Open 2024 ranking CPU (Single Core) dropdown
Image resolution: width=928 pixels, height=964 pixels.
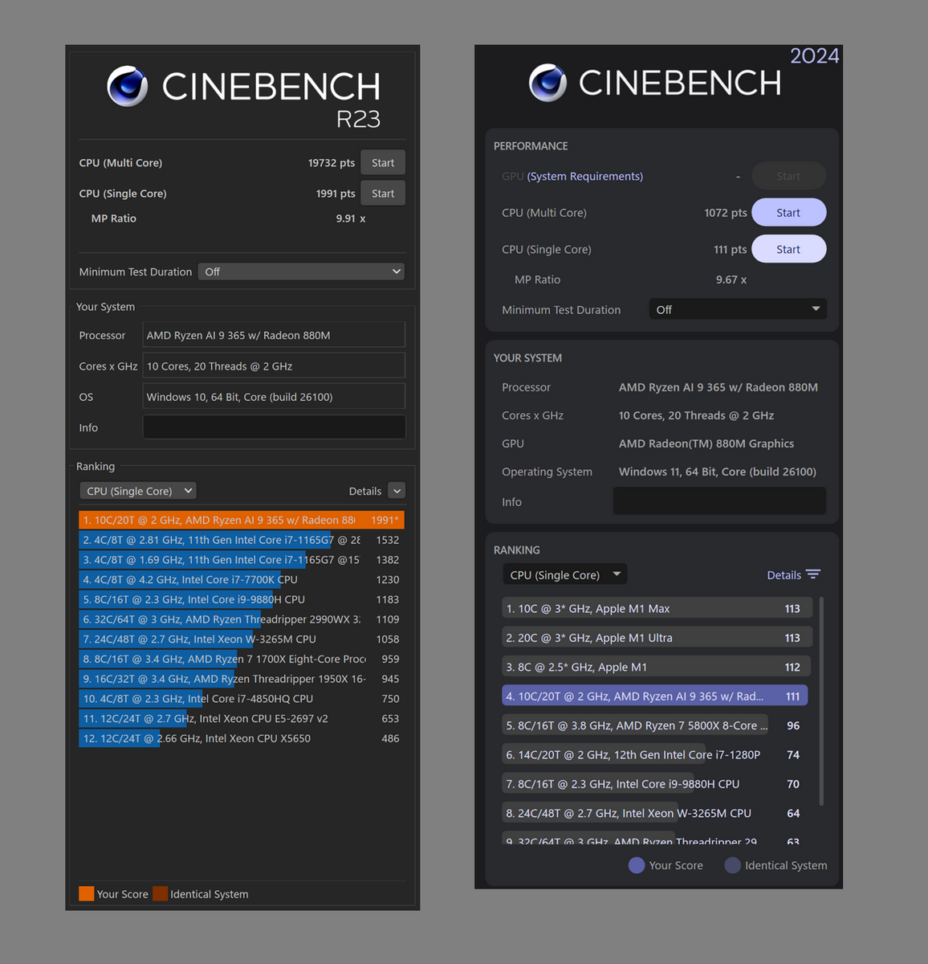point(565,574)
